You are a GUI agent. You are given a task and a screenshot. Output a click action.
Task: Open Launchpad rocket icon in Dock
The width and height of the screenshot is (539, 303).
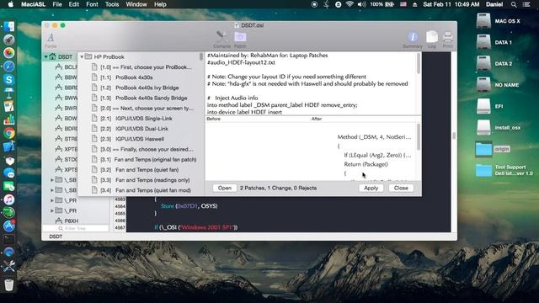coord(9,40)
